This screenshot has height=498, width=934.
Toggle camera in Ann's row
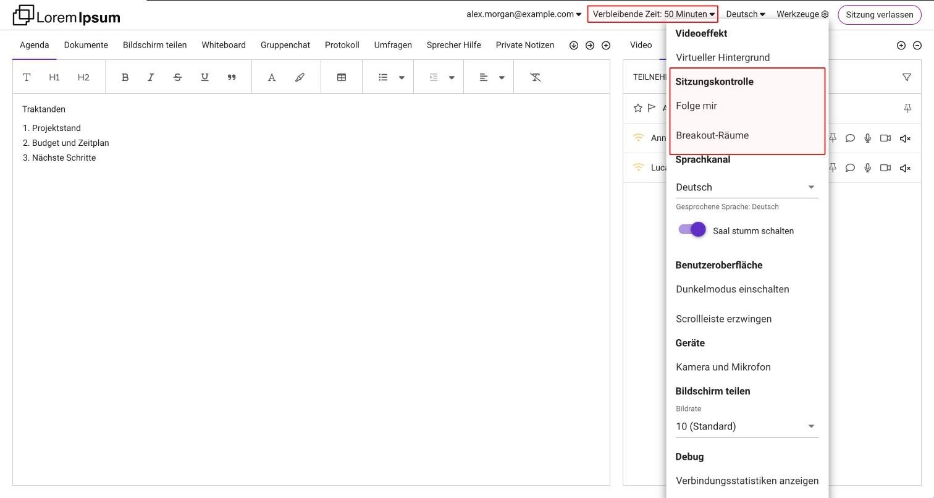885,138
